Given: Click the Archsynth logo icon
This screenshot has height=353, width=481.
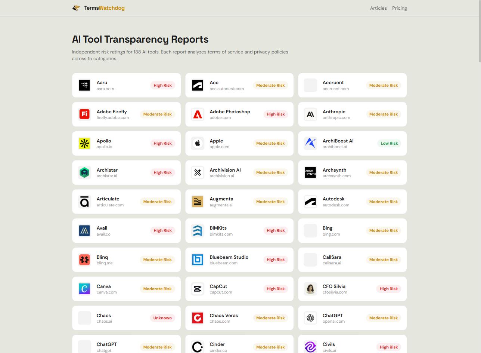Looking at the screenshot, I should 310,172.
